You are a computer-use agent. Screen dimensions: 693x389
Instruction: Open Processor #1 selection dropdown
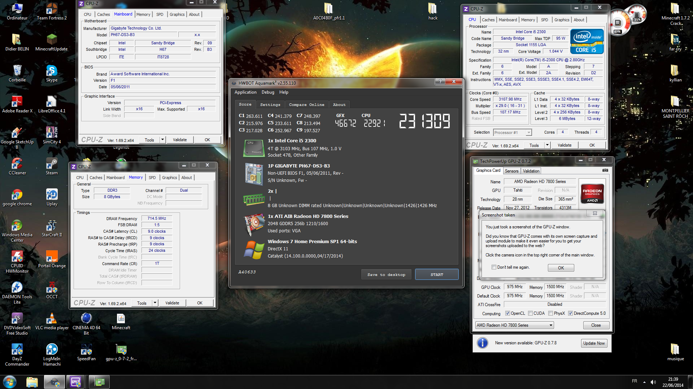coord(513,133)
